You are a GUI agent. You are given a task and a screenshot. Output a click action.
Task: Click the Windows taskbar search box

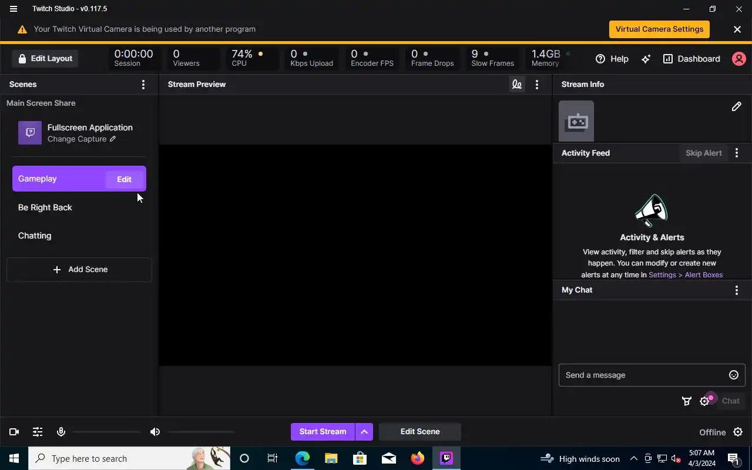[x=129, y=458]
